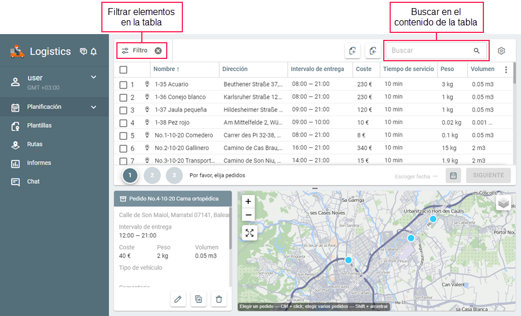Duplicate order with the copy icon

pos(199,299)
